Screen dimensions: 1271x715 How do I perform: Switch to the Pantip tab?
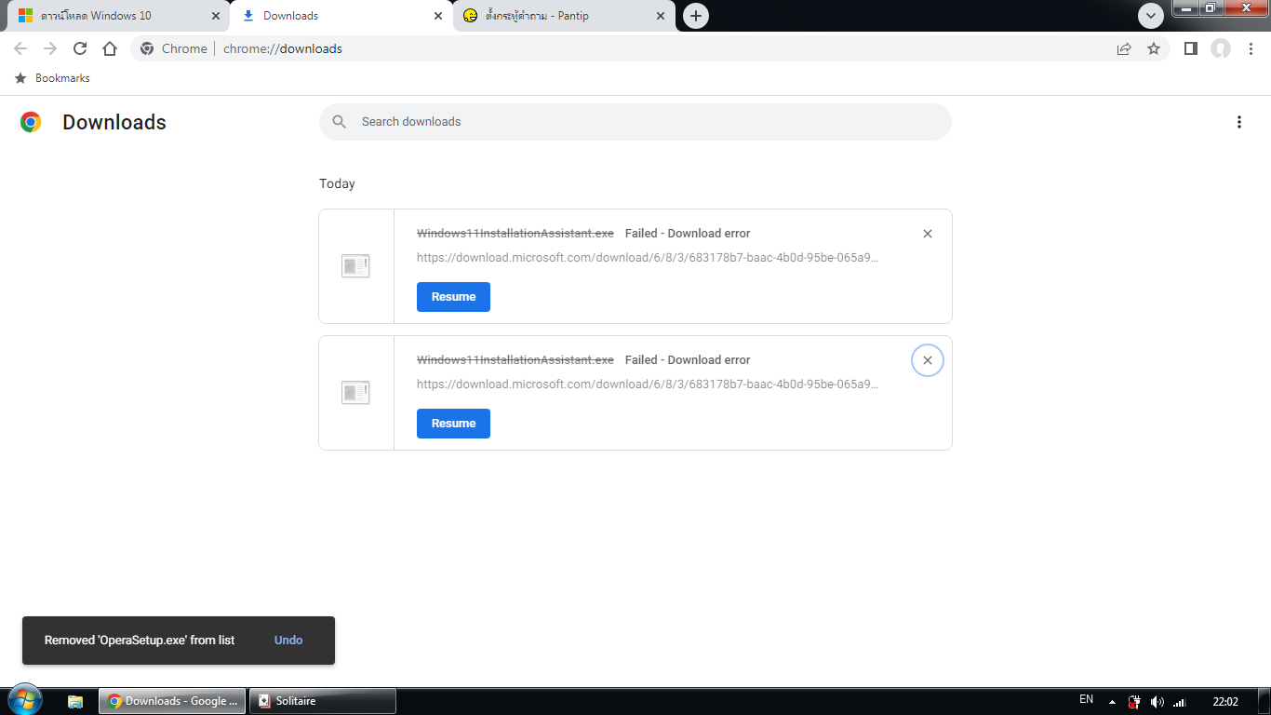(564, 16)
